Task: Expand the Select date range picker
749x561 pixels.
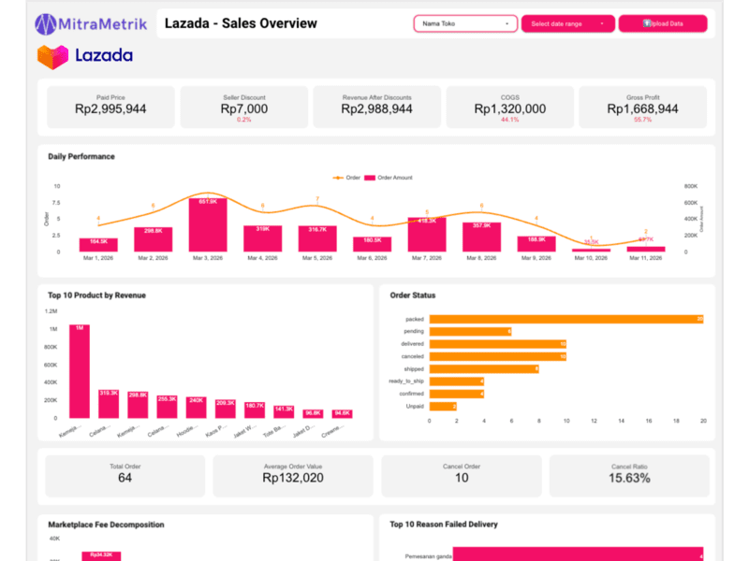Action: tap(568, 23)
